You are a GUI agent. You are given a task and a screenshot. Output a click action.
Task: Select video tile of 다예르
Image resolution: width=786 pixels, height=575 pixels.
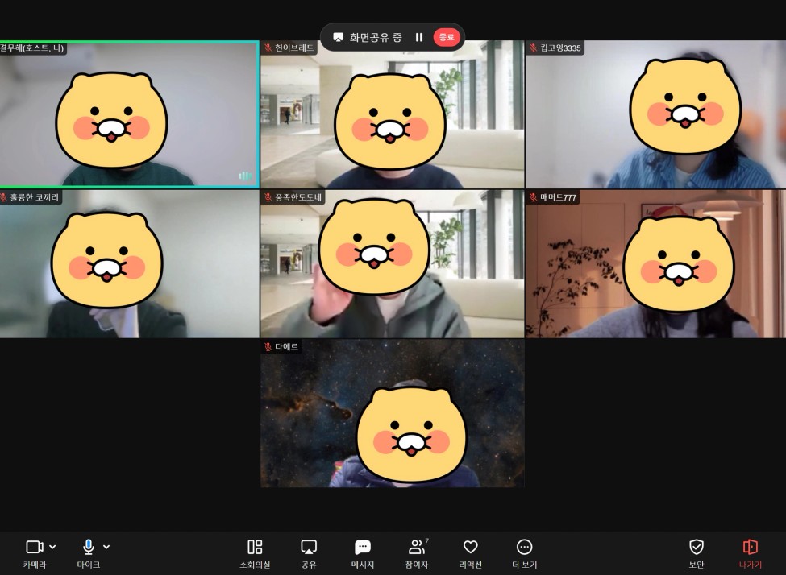coord(392,413)
